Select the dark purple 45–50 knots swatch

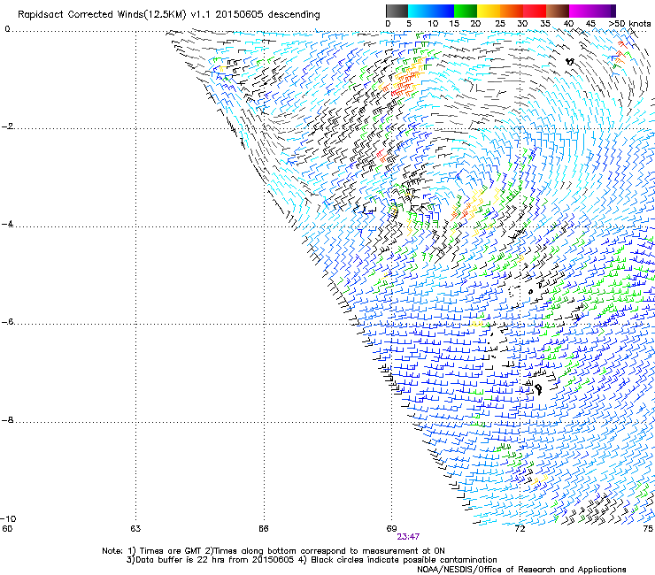coord(604,11)
